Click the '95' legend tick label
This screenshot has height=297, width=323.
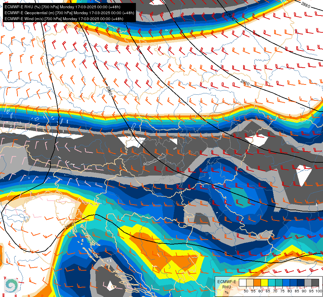[311, 291]
